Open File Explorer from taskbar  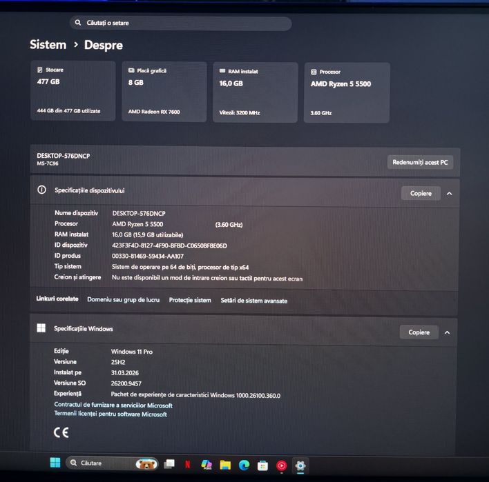[x=225, y=465]
